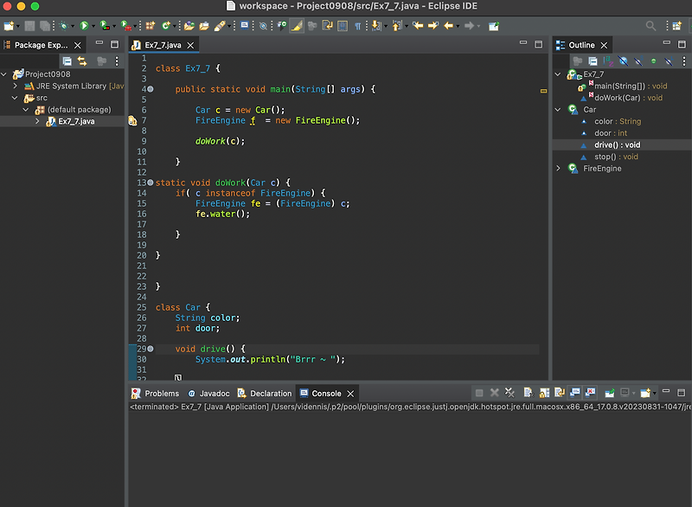This screenshot has height=507, width=692.
Task: Select the Ex7_7.java editor tab
Action: click(163, 45)
